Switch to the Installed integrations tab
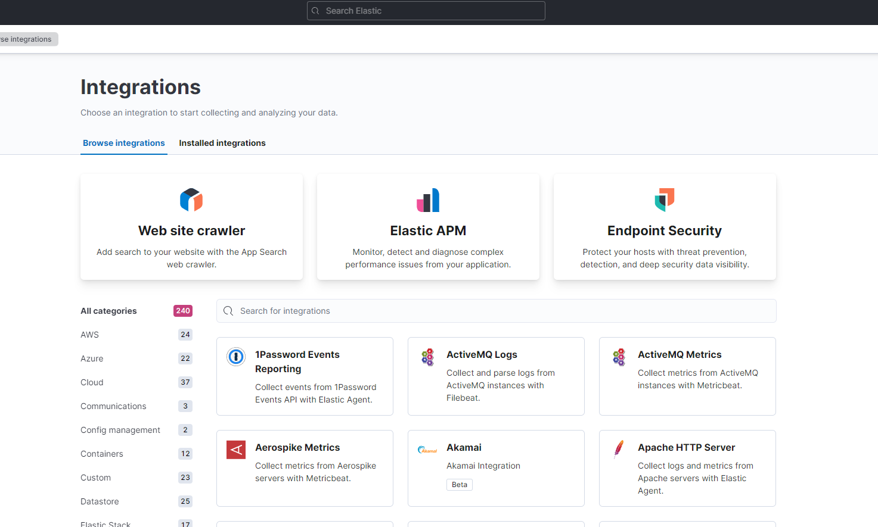This screenshot has width=878, height=527. 222,143
